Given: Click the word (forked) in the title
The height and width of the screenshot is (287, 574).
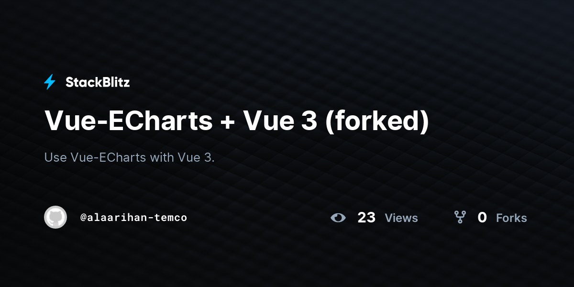Looking at the screenshot, I should [x=377, y=121].
